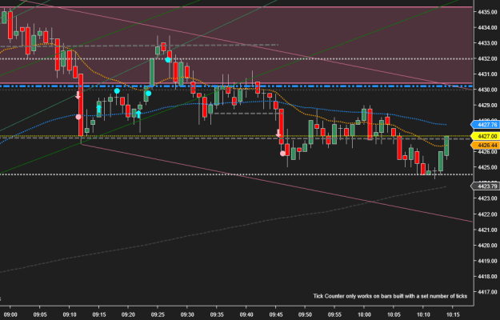Viewport: 500px width, 320px height.
Task: Click the 4429.00 price axis label
Action: click(x=487, y=105)
